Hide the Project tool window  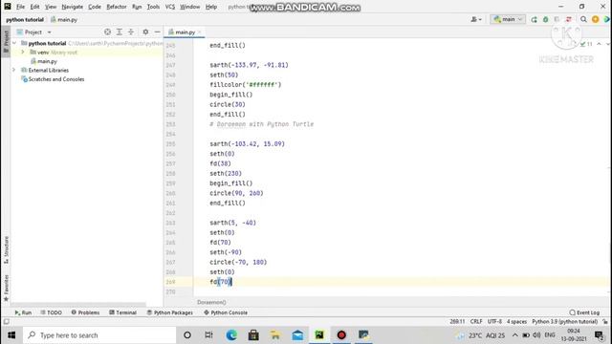(x=157, y=32)
